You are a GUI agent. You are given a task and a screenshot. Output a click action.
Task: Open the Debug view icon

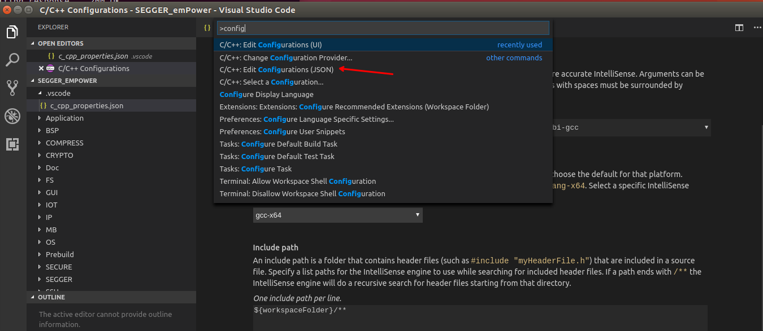pyautogui.click(x=12, y=116)
